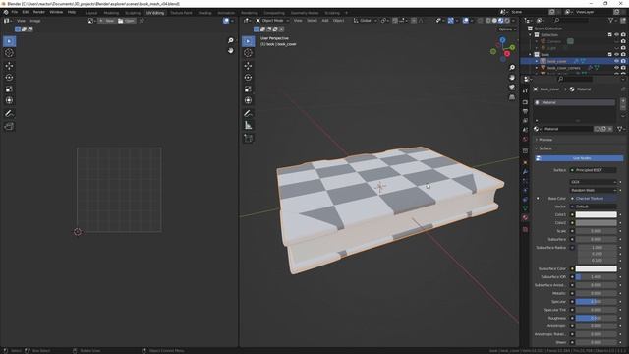Image resolution: width=629 pixels, height=354 pixels.
Task: Click New image button in UV editor
Action: pyautogui.click(x=107, y=21)
